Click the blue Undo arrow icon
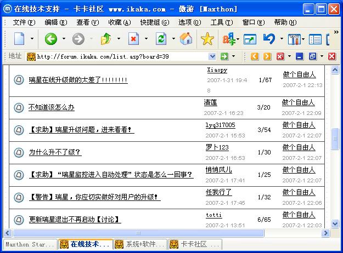Viewport: 343px width, 253px height. pos(269,39)
